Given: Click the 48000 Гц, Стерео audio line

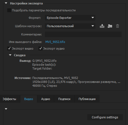Looking at the screenshot, I should (45, 86).
